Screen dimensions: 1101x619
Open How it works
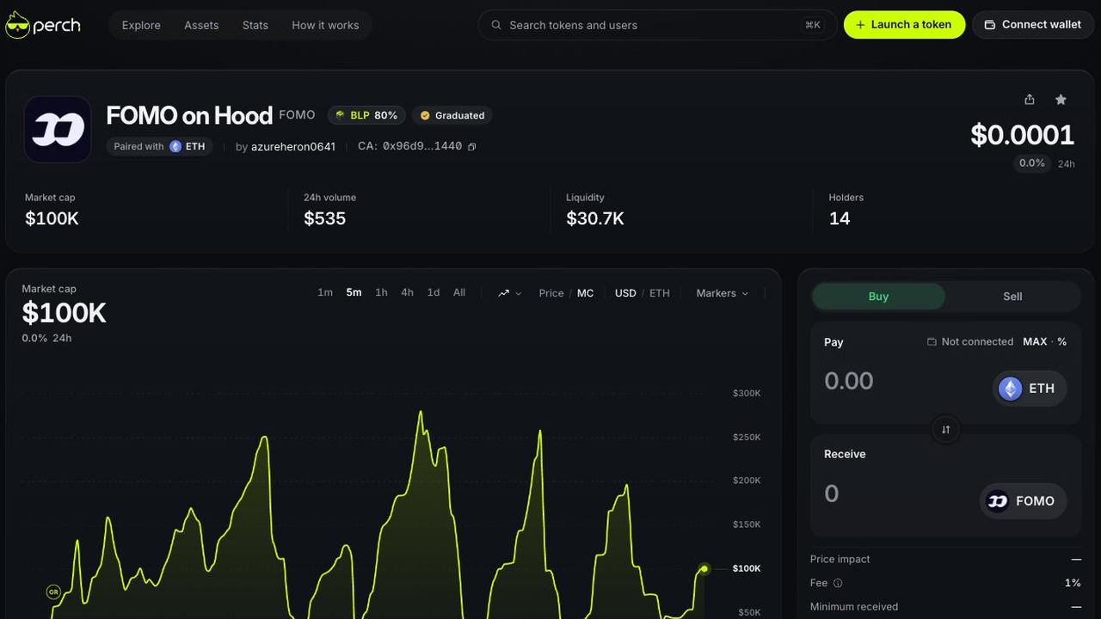325,25
